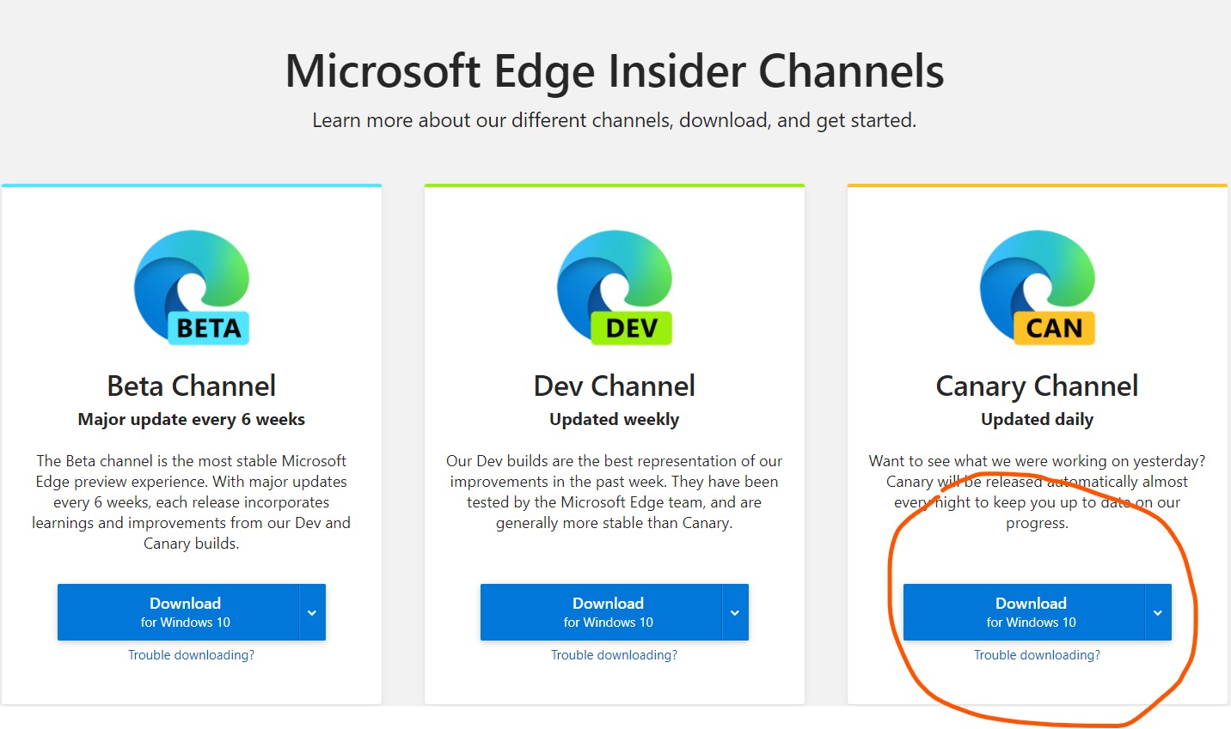Click the Edge Beta logo icon
Screen dimensions: 1231x729
(x=192, y=287)
